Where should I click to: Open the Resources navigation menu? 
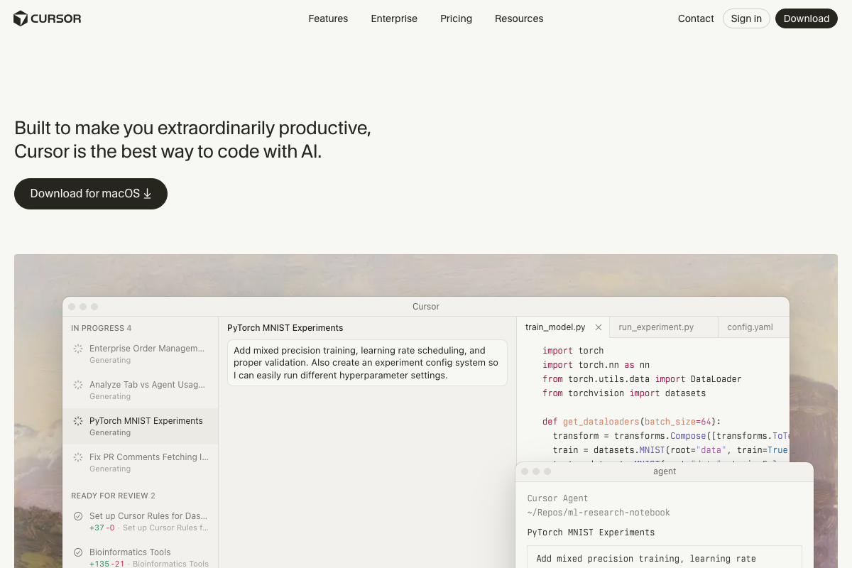tap(519, 18)
